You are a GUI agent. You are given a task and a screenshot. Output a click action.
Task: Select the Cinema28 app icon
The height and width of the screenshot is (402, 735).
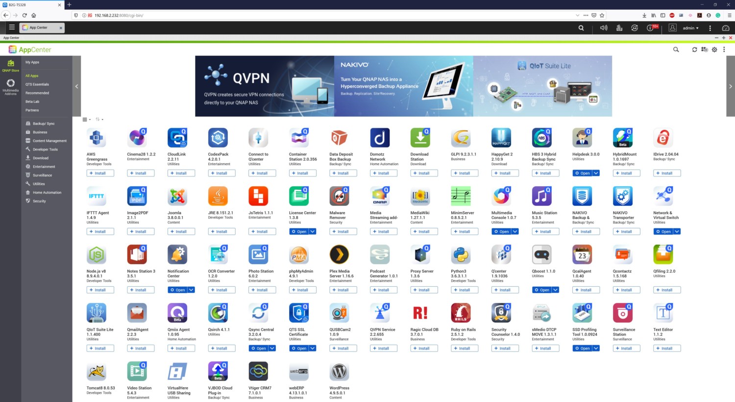pyautogui.click(x=137, y=138)
